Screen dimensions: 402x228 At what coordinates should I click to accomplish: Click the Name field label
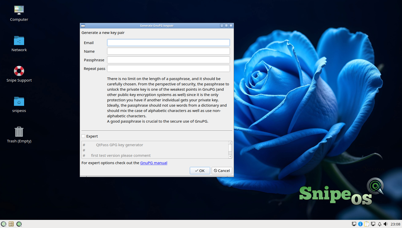pyautogui.click(x=89, y=51)
